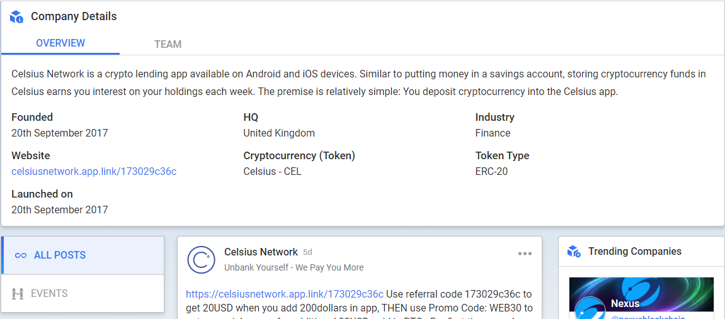The image size is (725, 319).
Task: Click the Nexus round logo avatar
Action: pyautogui.click(x=590, y=308)
